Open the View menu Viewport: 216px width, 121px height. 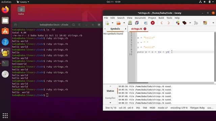tap(130, 18)
